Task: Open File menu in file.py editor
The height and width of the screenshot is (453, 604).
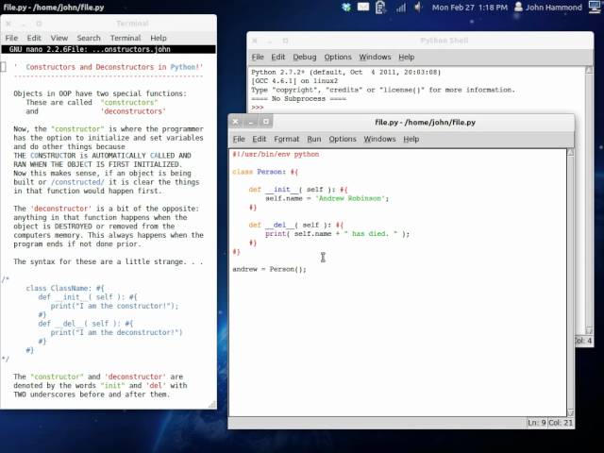Action: point(239,139)
